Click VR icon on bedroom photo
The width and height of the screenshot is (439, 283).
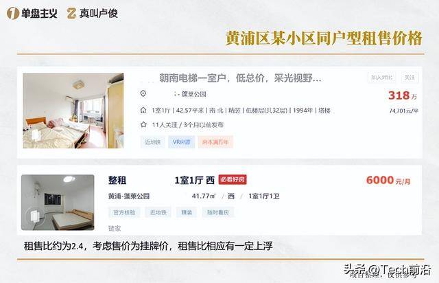pyautogui.click(x=36, y=135)
